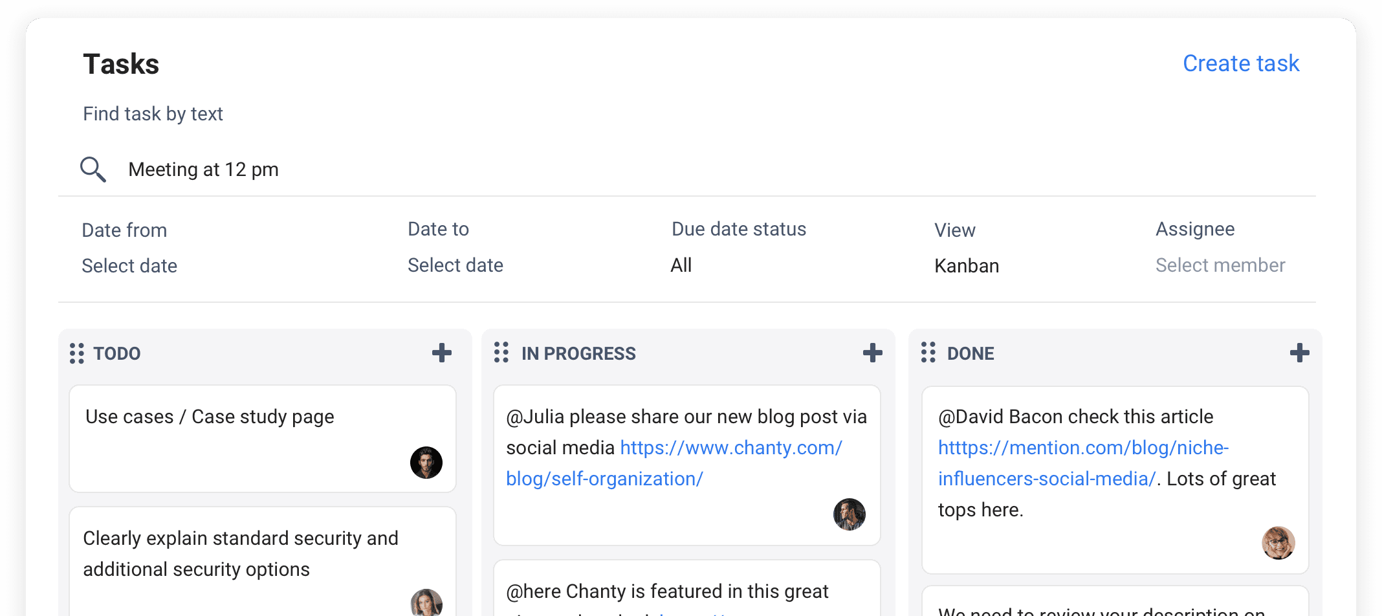Image resolution: width=1382 pixels, height=616 pixels.
Task: Open the Date to date picker
Action: pos(455,265)
